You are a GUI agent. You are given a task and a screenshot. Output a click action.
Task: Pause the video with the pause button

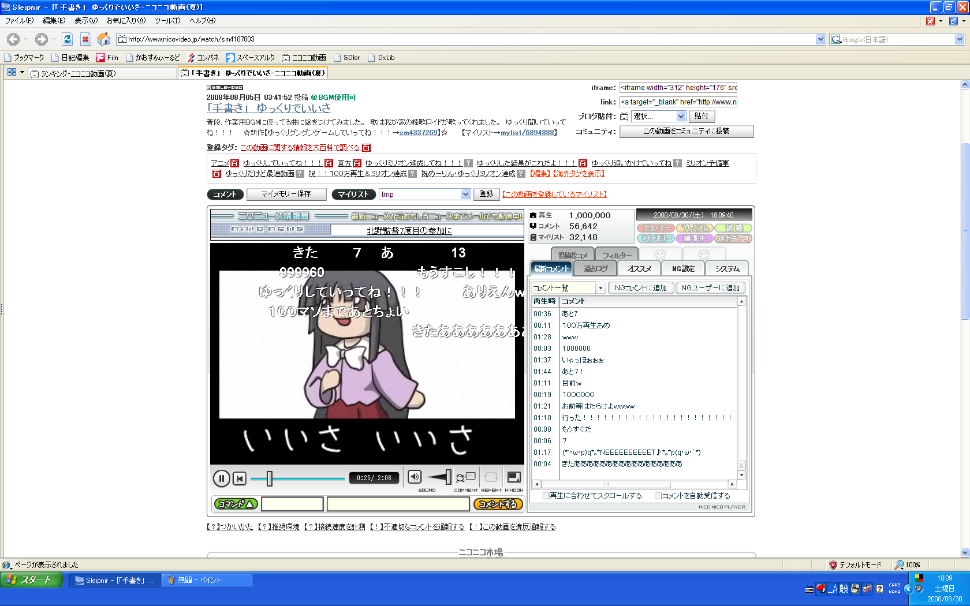click(221, 478)
